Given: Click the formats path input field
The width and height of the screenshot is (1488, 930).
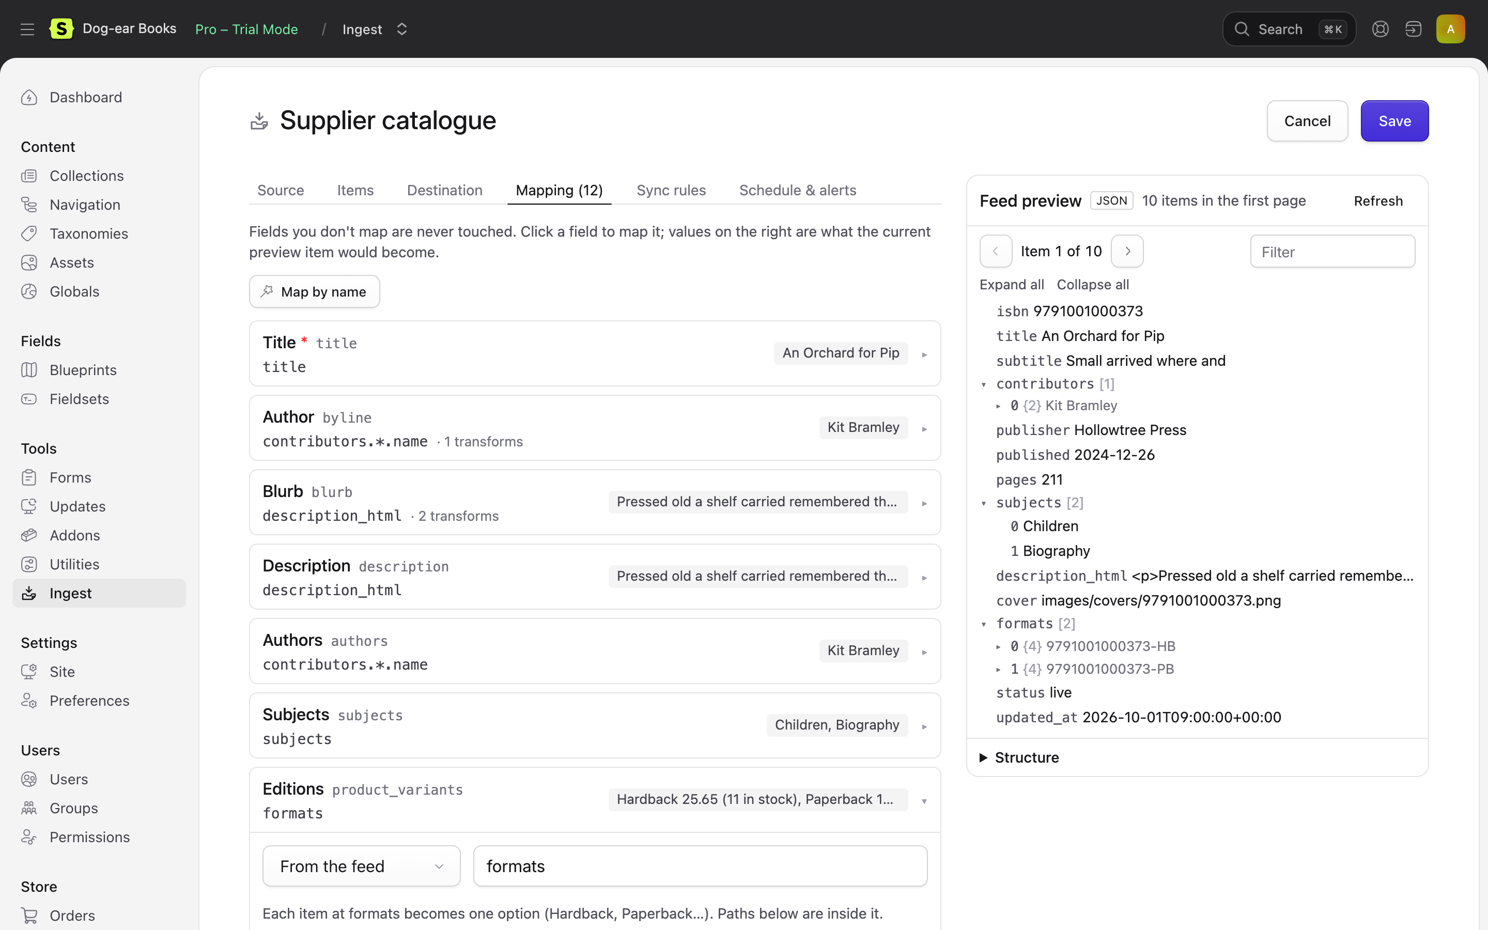Looking at the screenshot, I should tap(700, 866).
